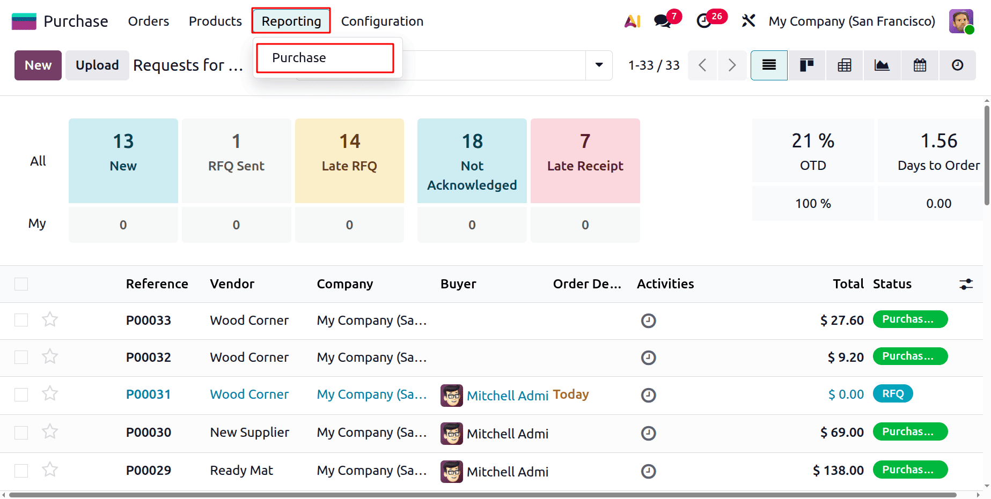Switch to the Kanban view
Image resolution: width=991 pixels, height=499 pixels.
pos(806,65)
